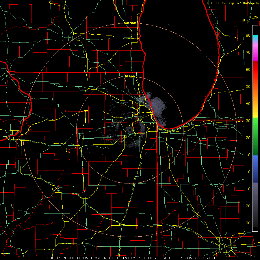Click the dark radar site hole in echoes
The image size is (260, 260).
click(x=129, y=130)
